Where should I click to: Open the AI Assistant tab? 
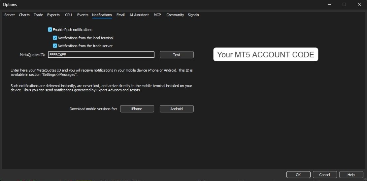pos(139,15)
